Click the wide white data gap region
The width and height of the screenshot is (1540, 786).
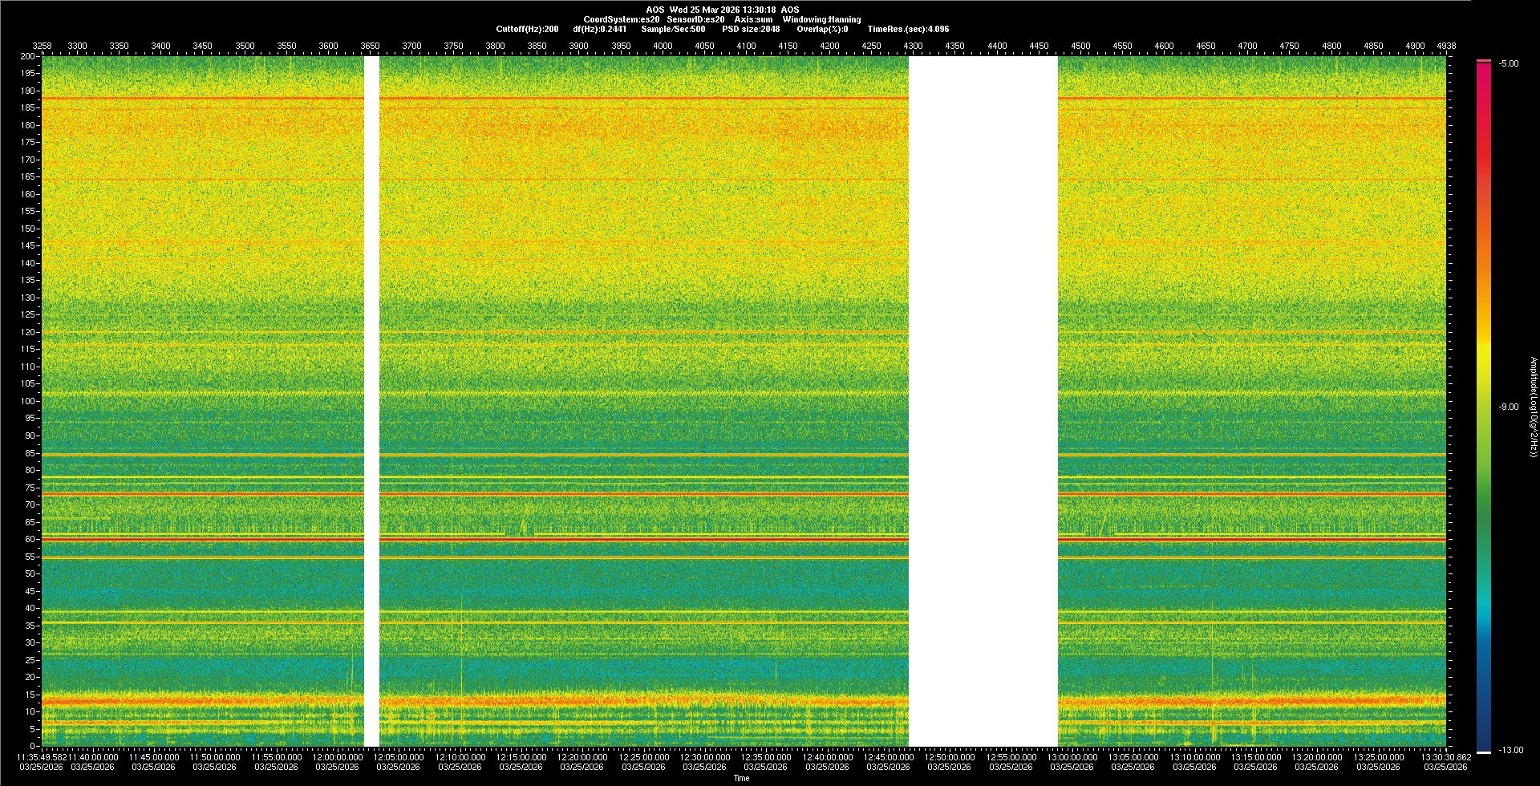point(983,401)
